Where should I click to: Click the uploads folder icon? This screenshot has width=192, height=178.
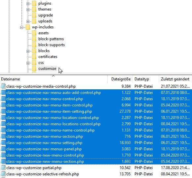pos(34,21)
